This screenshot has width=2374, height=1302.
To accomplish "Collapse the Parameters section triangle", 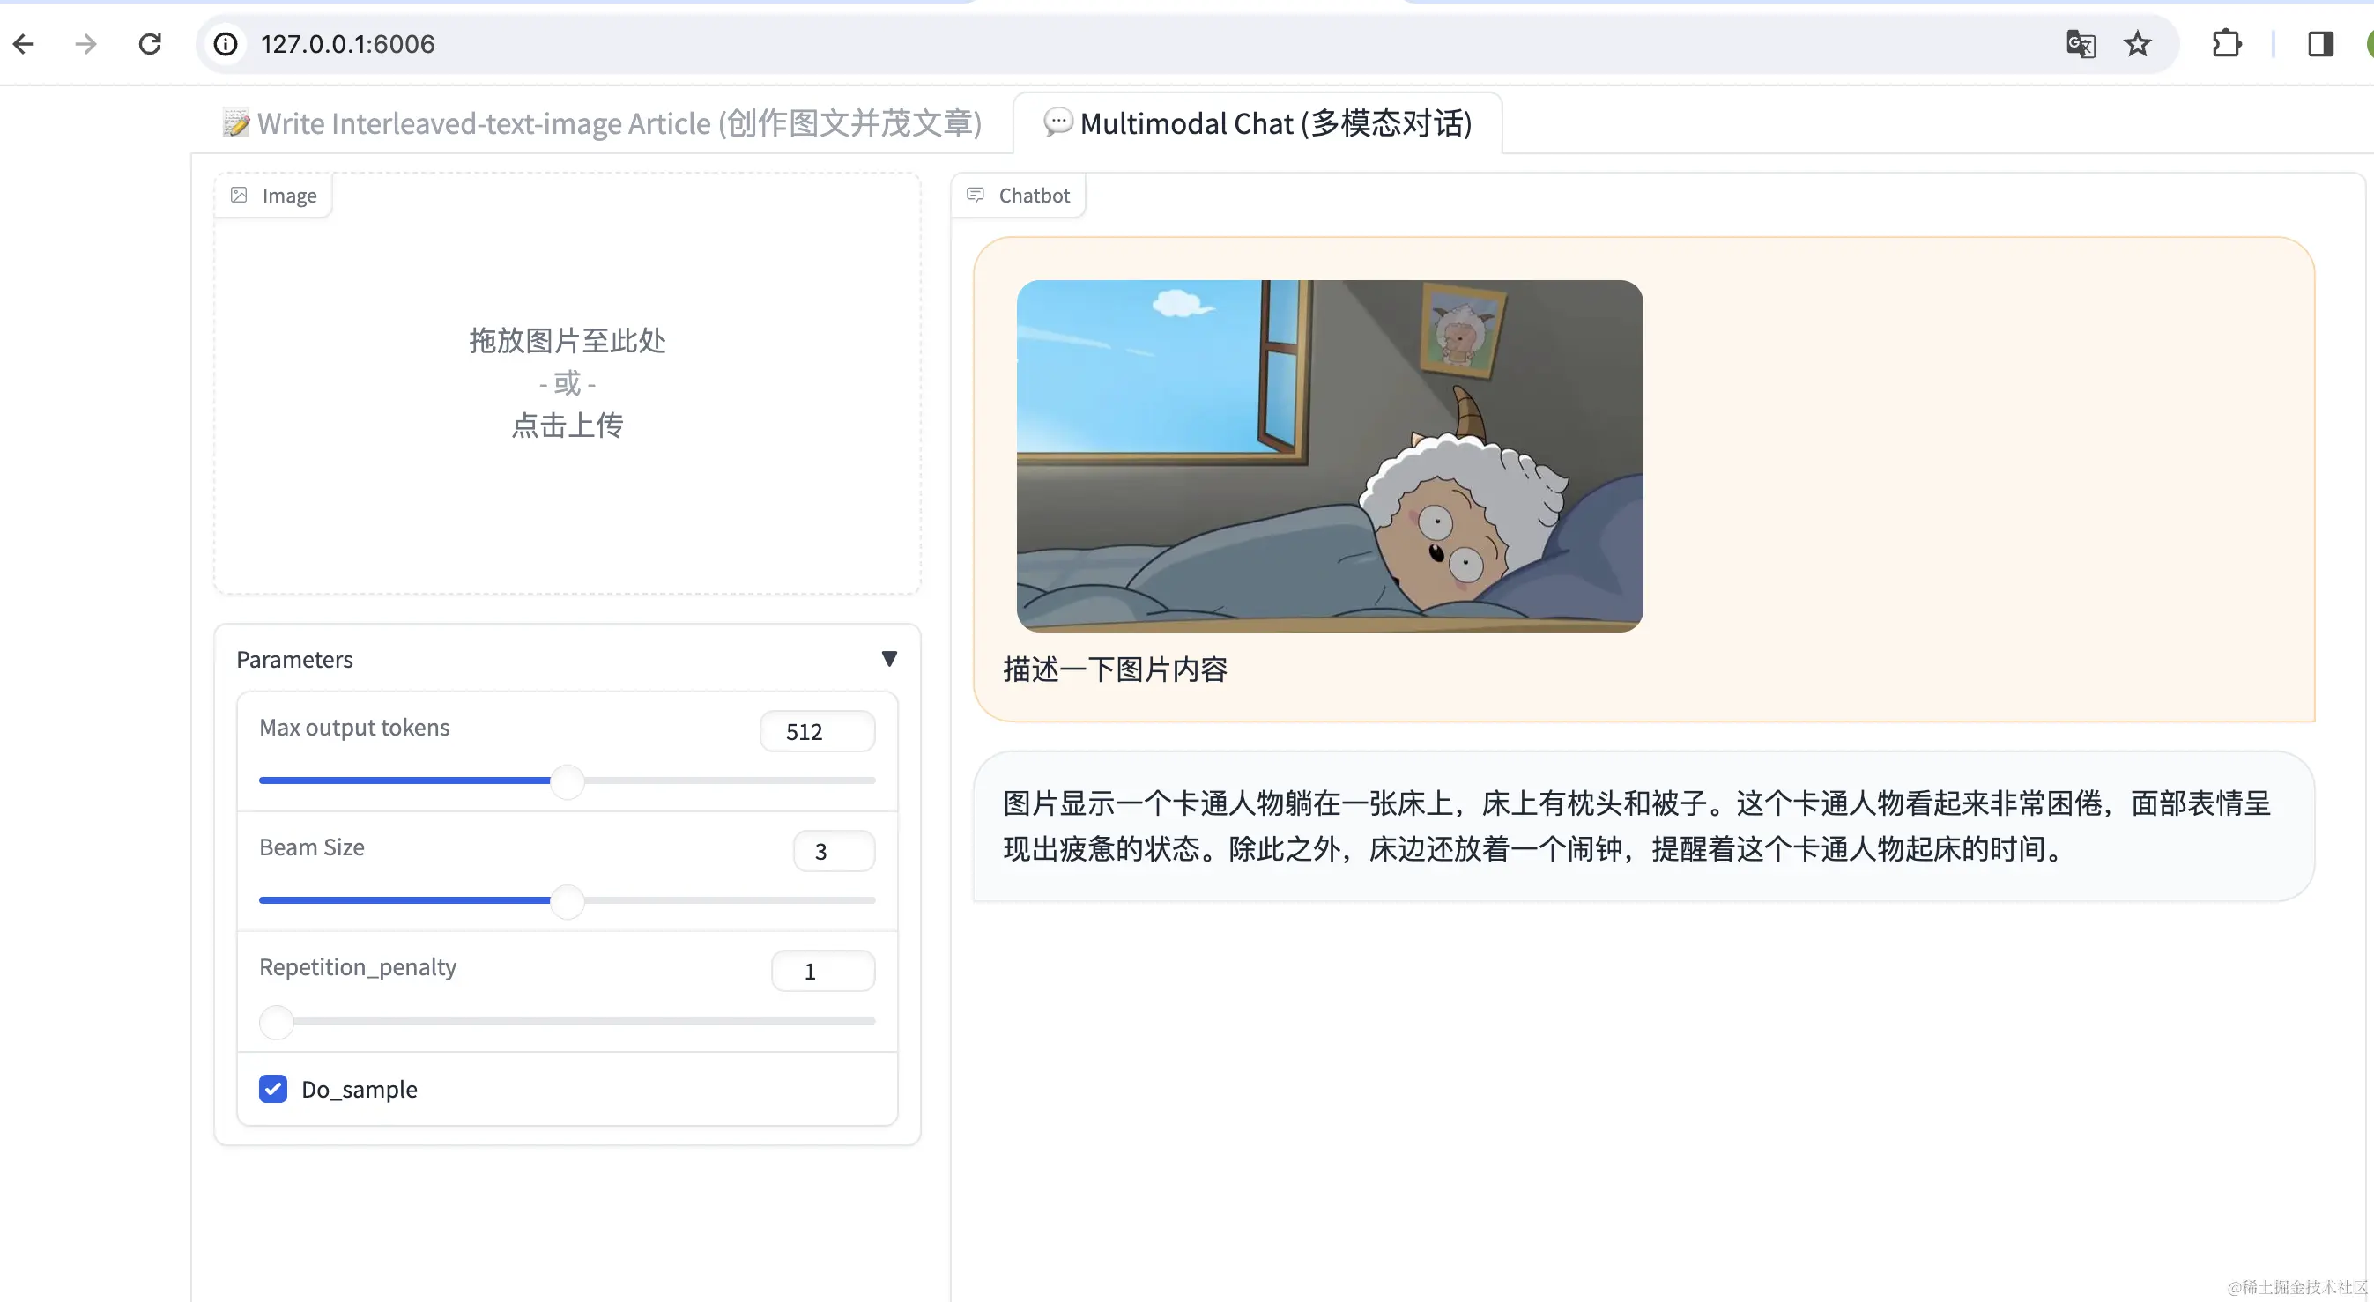I will click(888, 659).
